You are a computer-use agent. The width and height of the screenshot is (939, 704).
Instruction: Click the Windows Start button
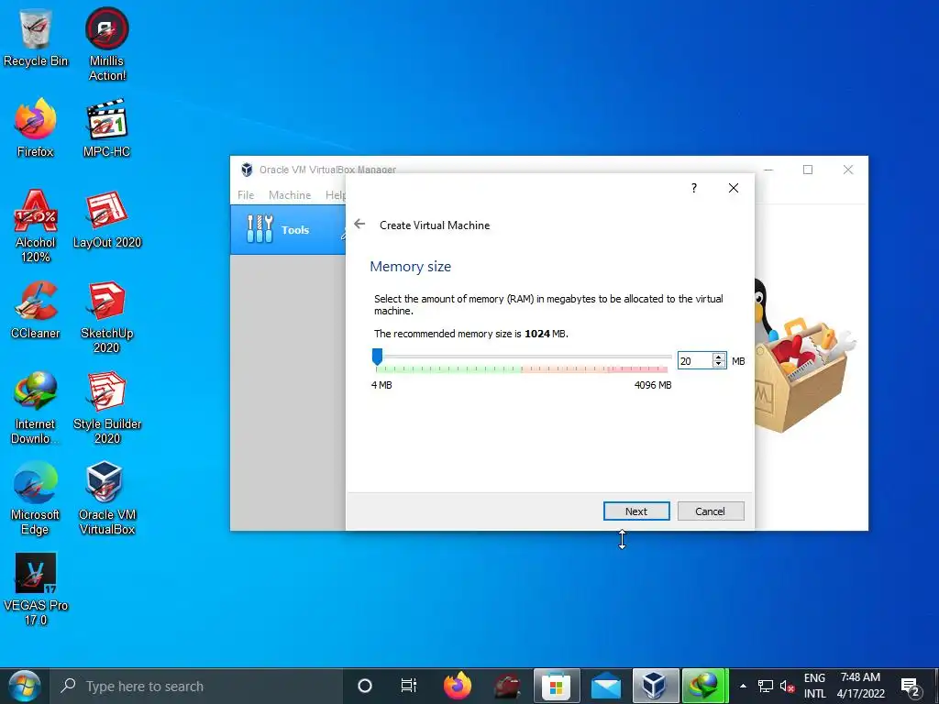coord(24,686)
